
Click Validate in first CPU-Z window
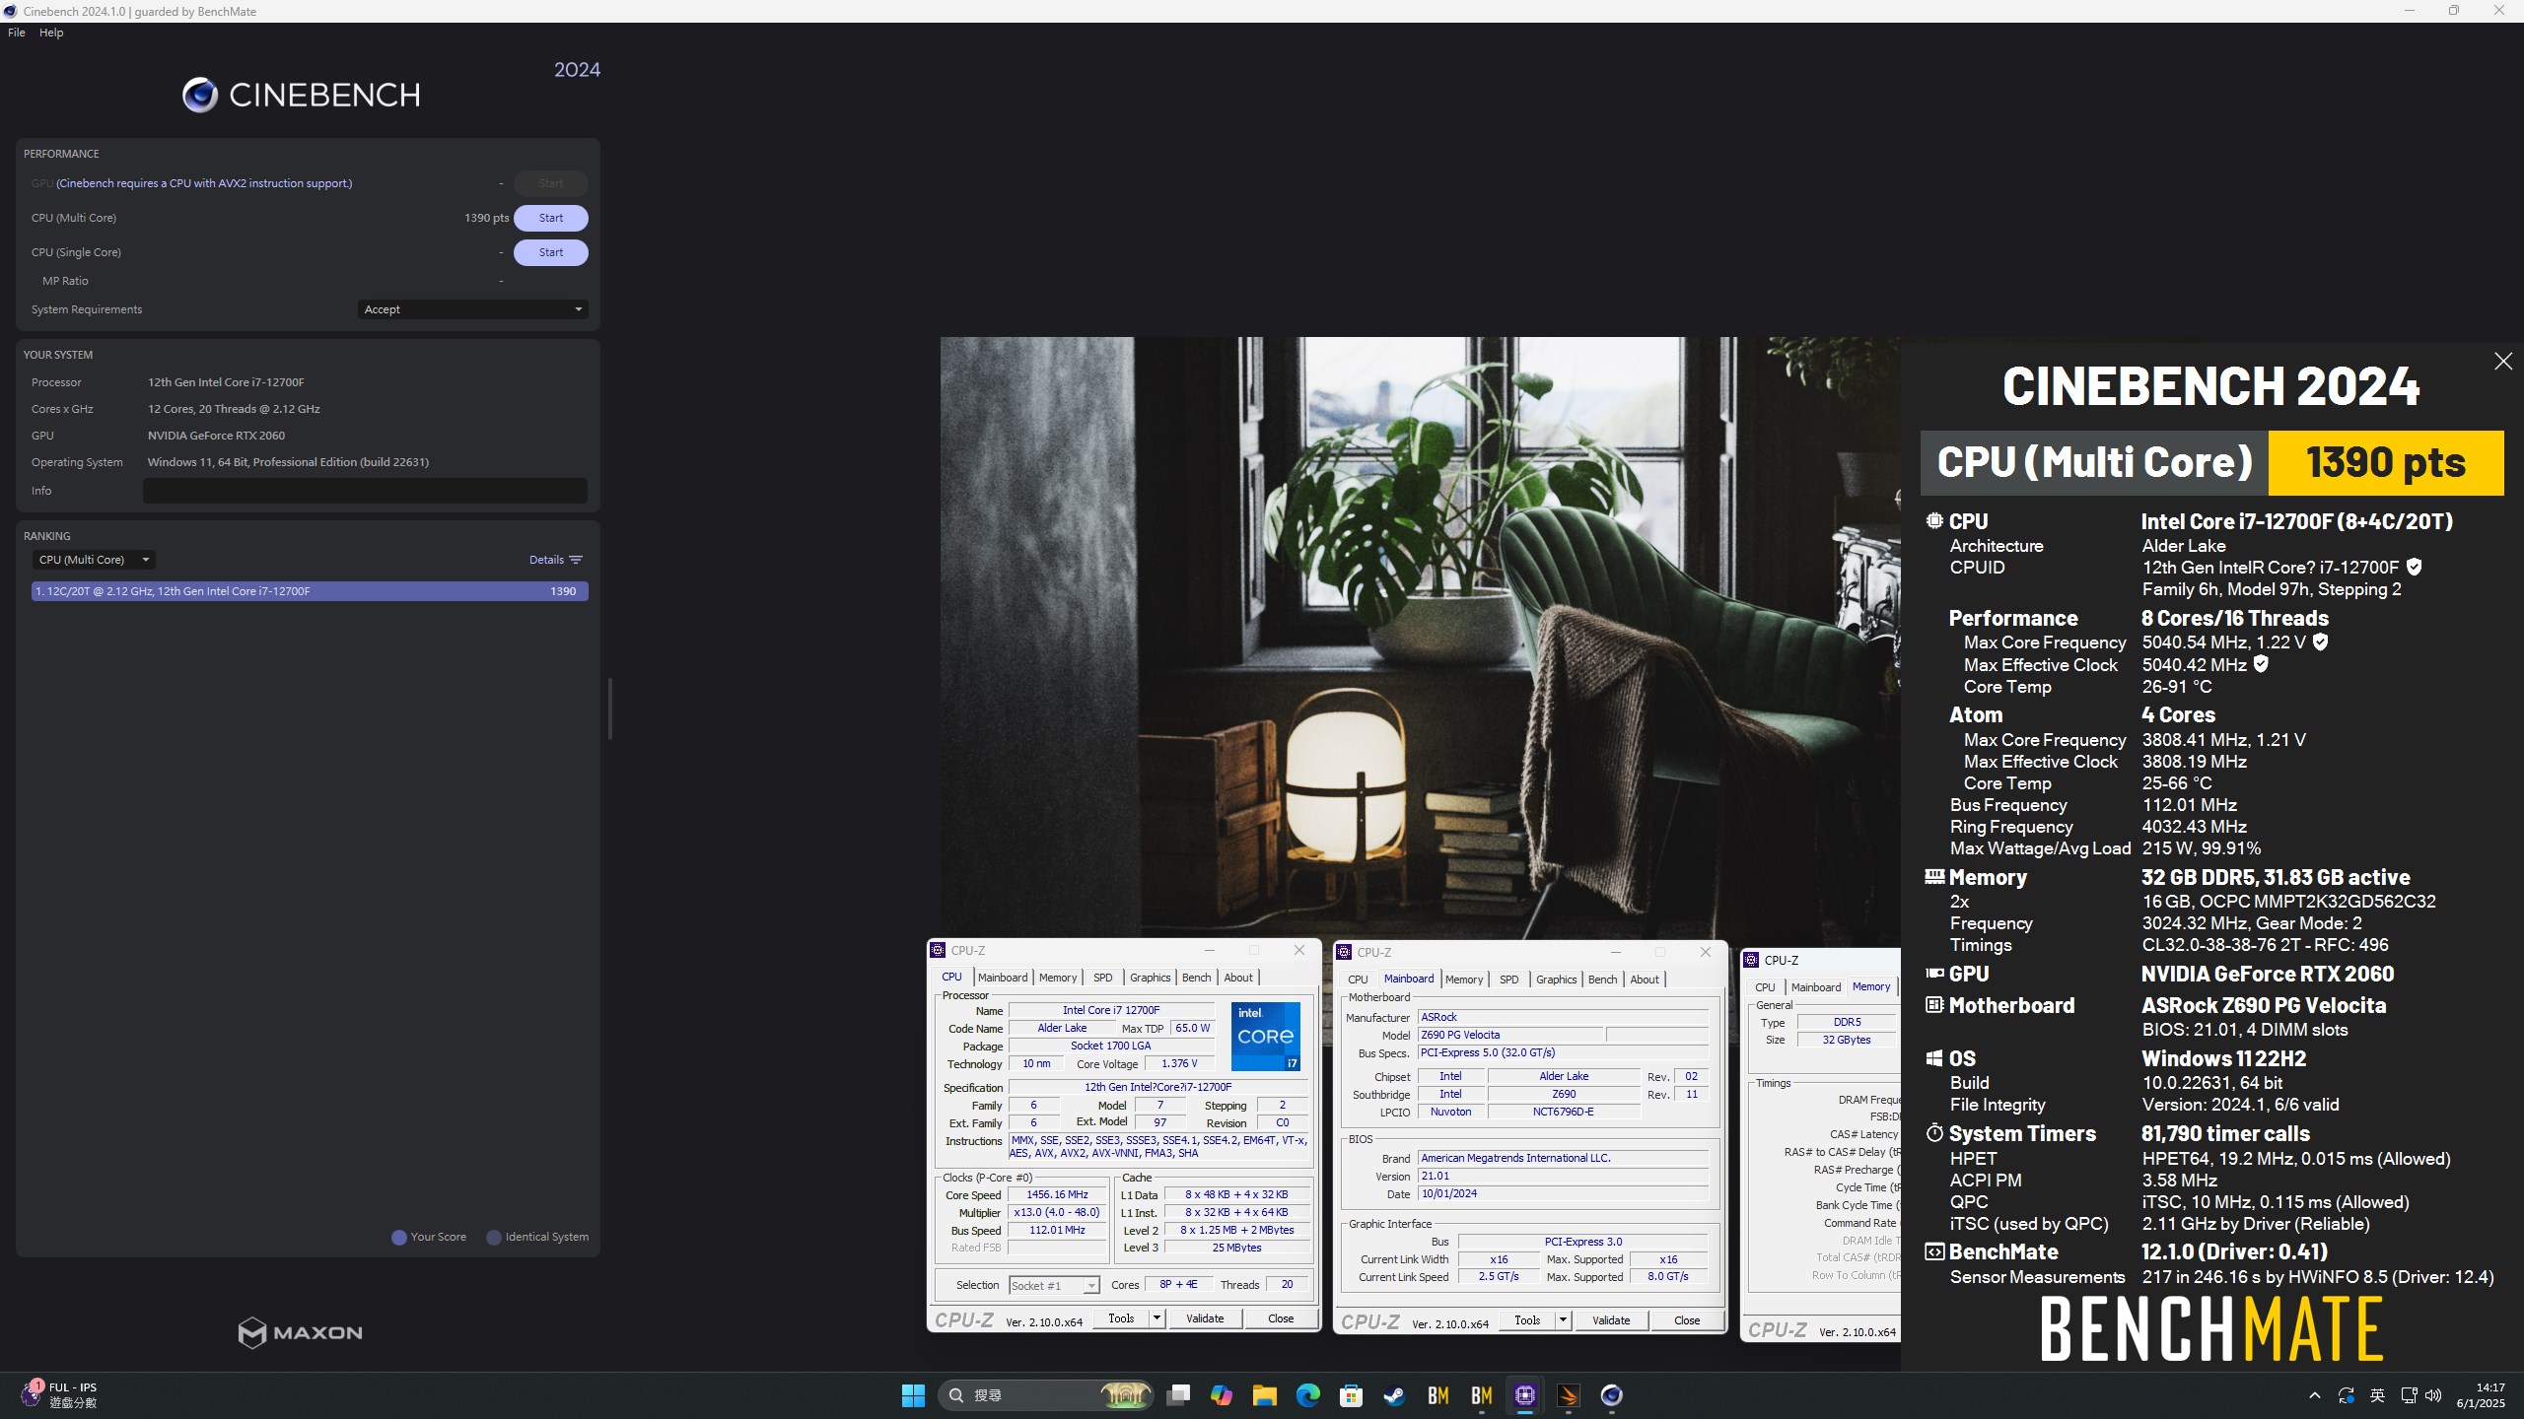pyautogui.click(x=1204, y=1318)
